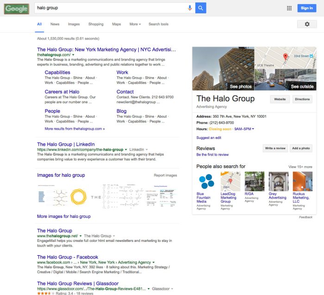Click Be the first to review
The image size is (324, 295).
click(x=212, y=155)
